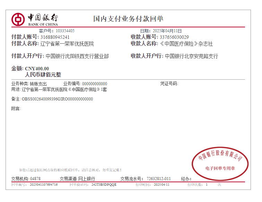Select receipt number 2025041107694716
The image size is (262, 202).
(44, 185)
